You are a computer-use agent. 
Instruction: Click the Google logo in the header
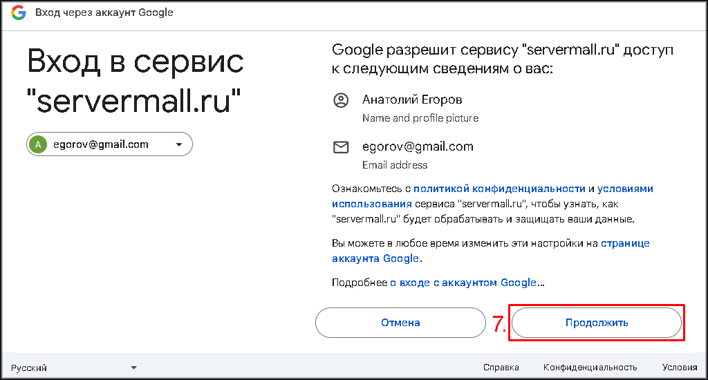click(x=19, y=13)
